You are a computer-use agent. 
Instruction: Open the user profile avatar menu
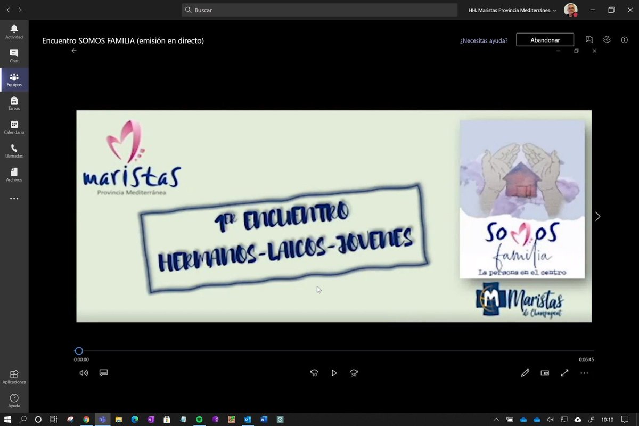coord(570,10)
